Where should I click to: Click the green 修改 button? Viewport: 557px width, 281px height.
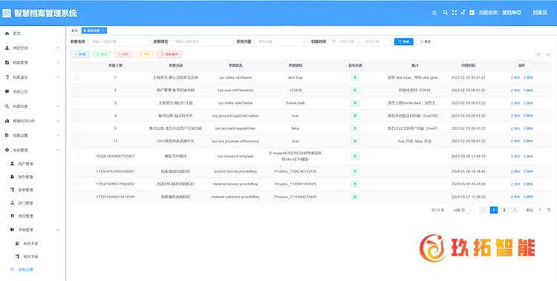[102, 54]
